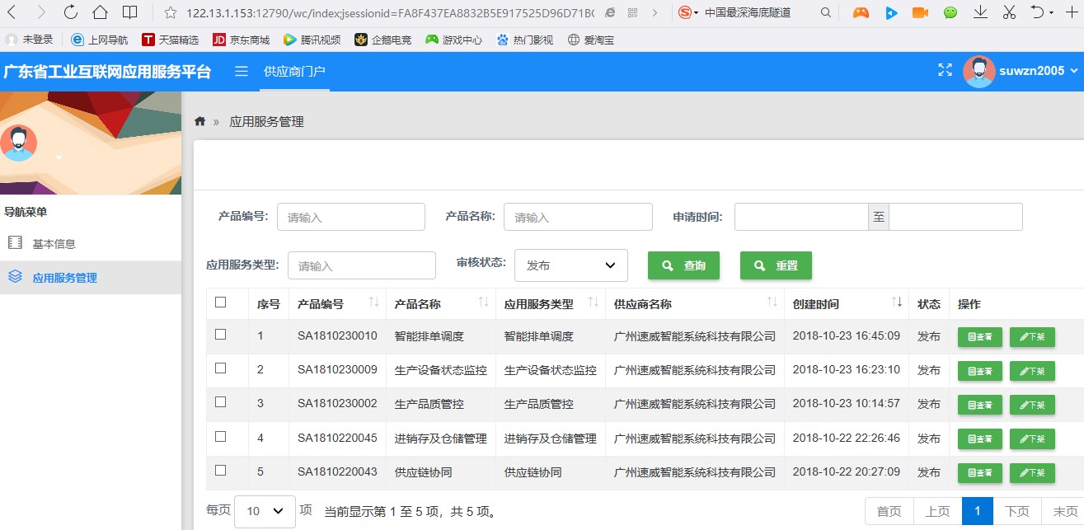Toggle the select-all header checkbox

tap(220, 303)
